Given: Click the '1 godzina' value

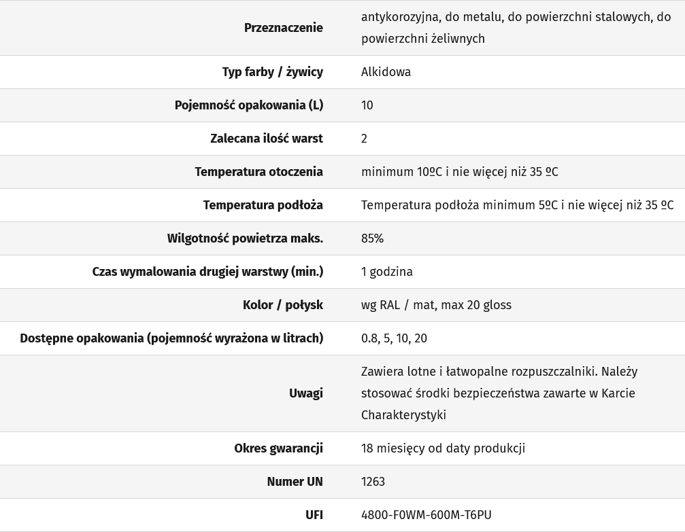Looking at the screenshot, I should (x=386, y=272).
